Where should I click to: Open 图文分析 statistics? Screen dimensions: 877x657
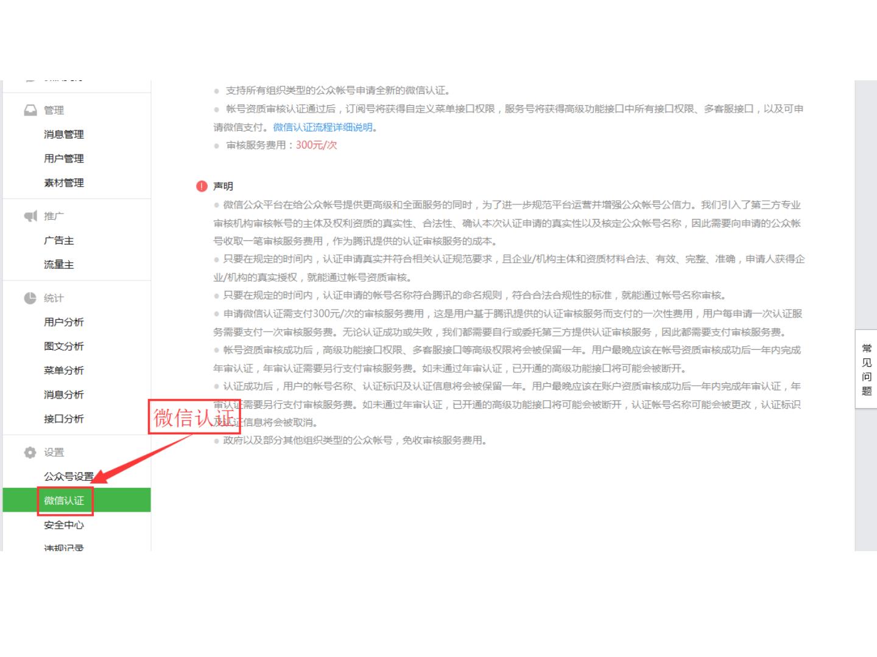click(x=64, y=346)
